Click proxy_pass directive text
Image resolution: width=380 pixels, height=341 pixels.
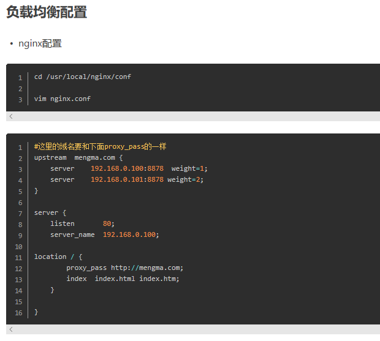86,268
